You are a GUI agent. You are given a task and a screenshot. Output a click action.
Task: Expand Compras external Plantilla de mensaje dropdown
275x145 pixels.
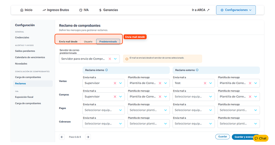click(x=256, y=97)
